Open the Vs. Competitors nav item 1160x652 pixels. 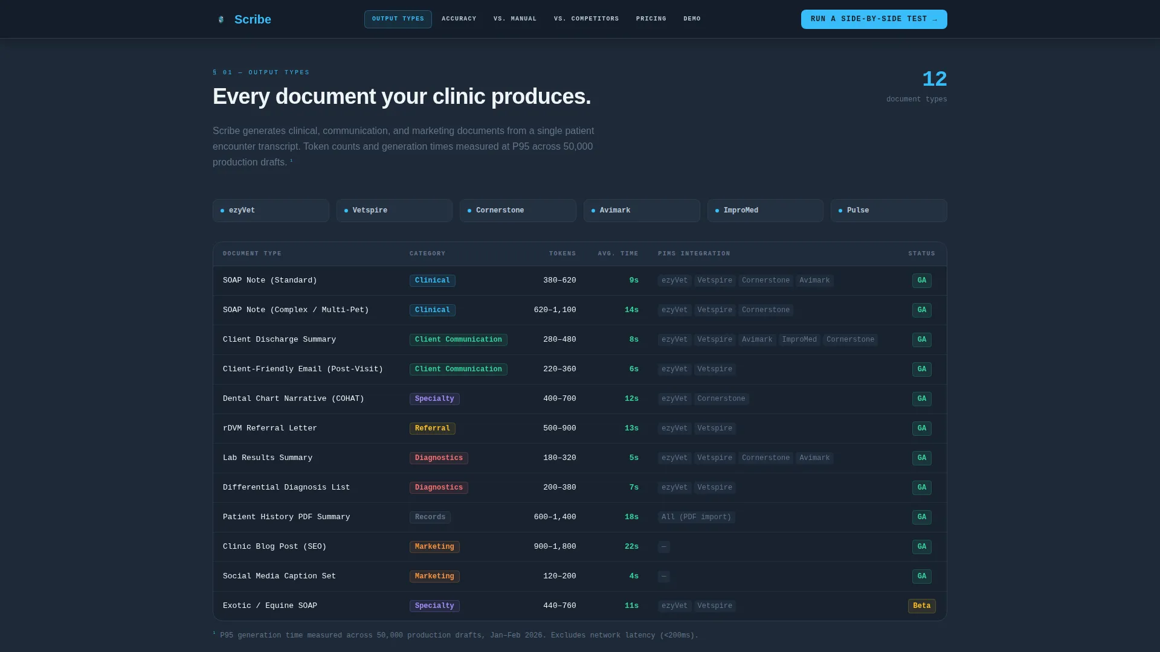[x=587, y=19]
